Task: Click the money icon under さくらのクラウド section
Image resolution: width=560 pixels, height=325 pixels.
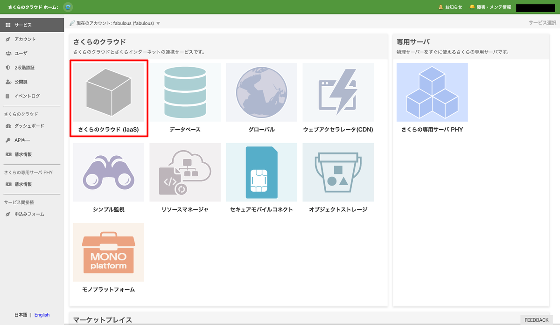Action: 8,154
